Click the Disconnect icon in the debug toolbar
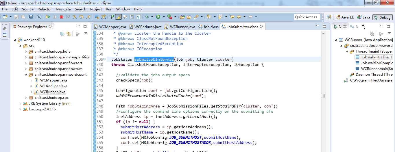The height and width of the screenshot is (152, 395). tap(68, 17)
